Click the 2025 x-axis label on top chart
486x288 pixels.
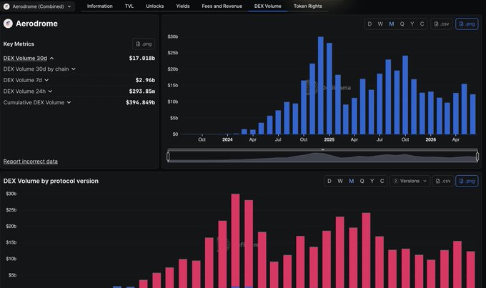pyautogui.click(x=329, y=140)
